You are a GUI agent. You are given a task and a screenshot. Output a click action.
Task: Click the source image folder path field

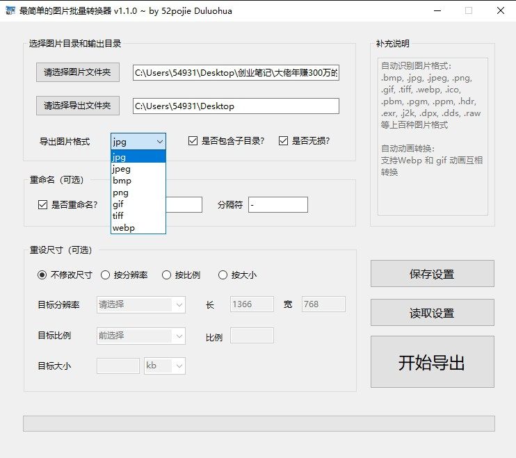(x=236, y=73)
